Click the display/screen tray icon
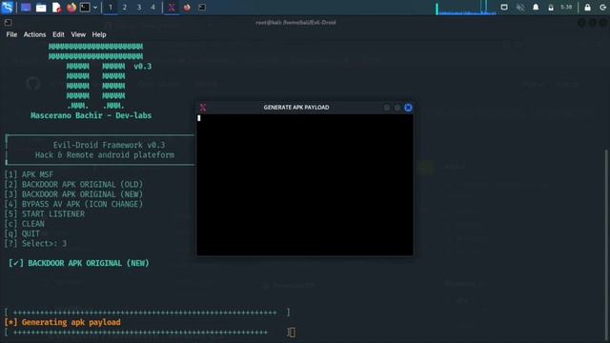 [504, 8]
